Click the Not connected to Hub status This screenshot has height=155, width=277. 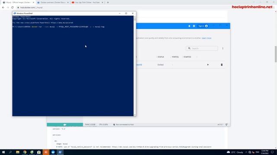[123, 124]
